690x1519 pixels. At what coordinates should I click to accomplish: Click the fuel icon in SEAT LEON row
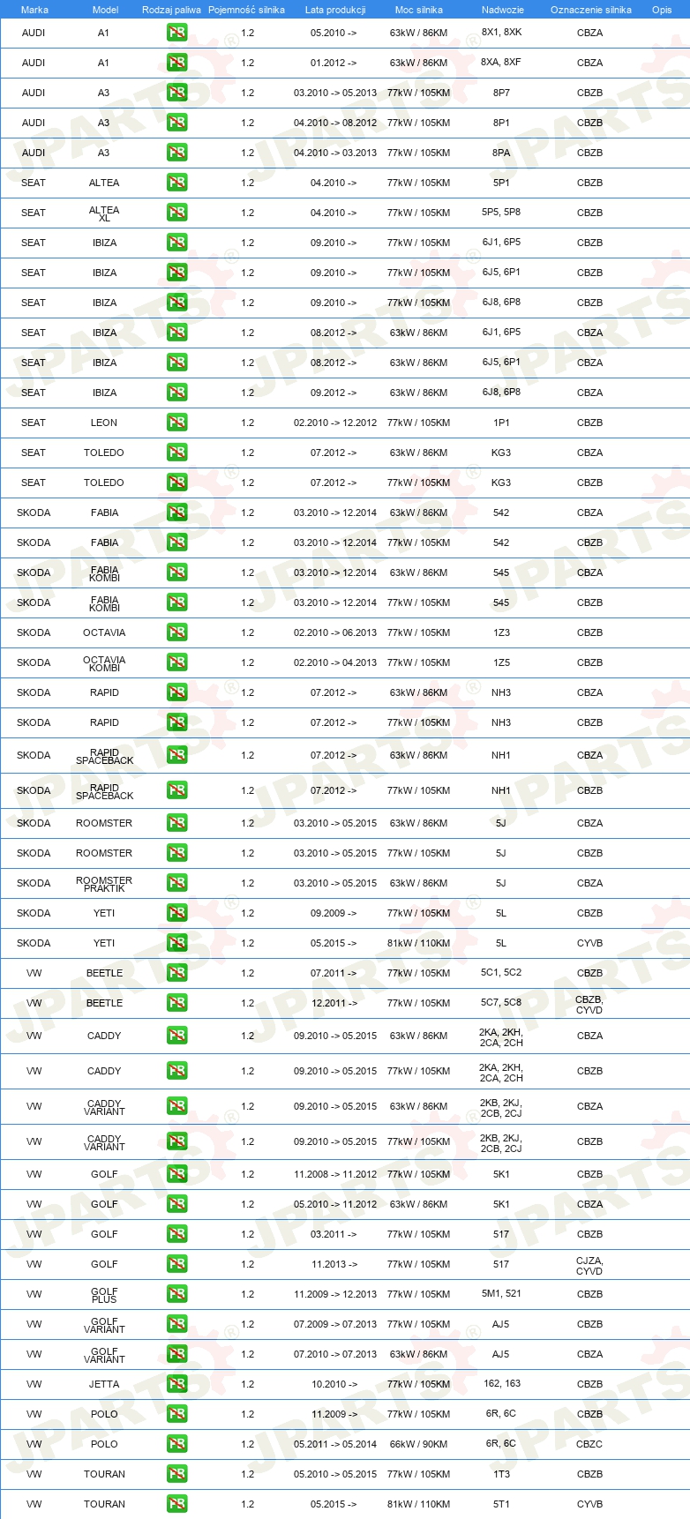[176, 423]
